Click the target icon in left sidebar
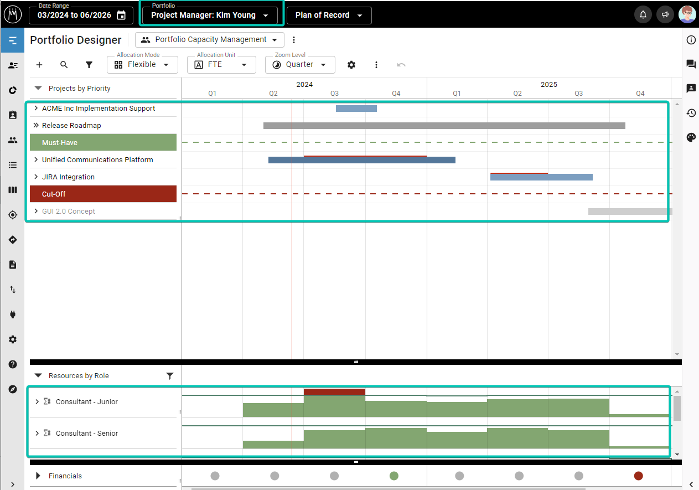 coord(12,215)
